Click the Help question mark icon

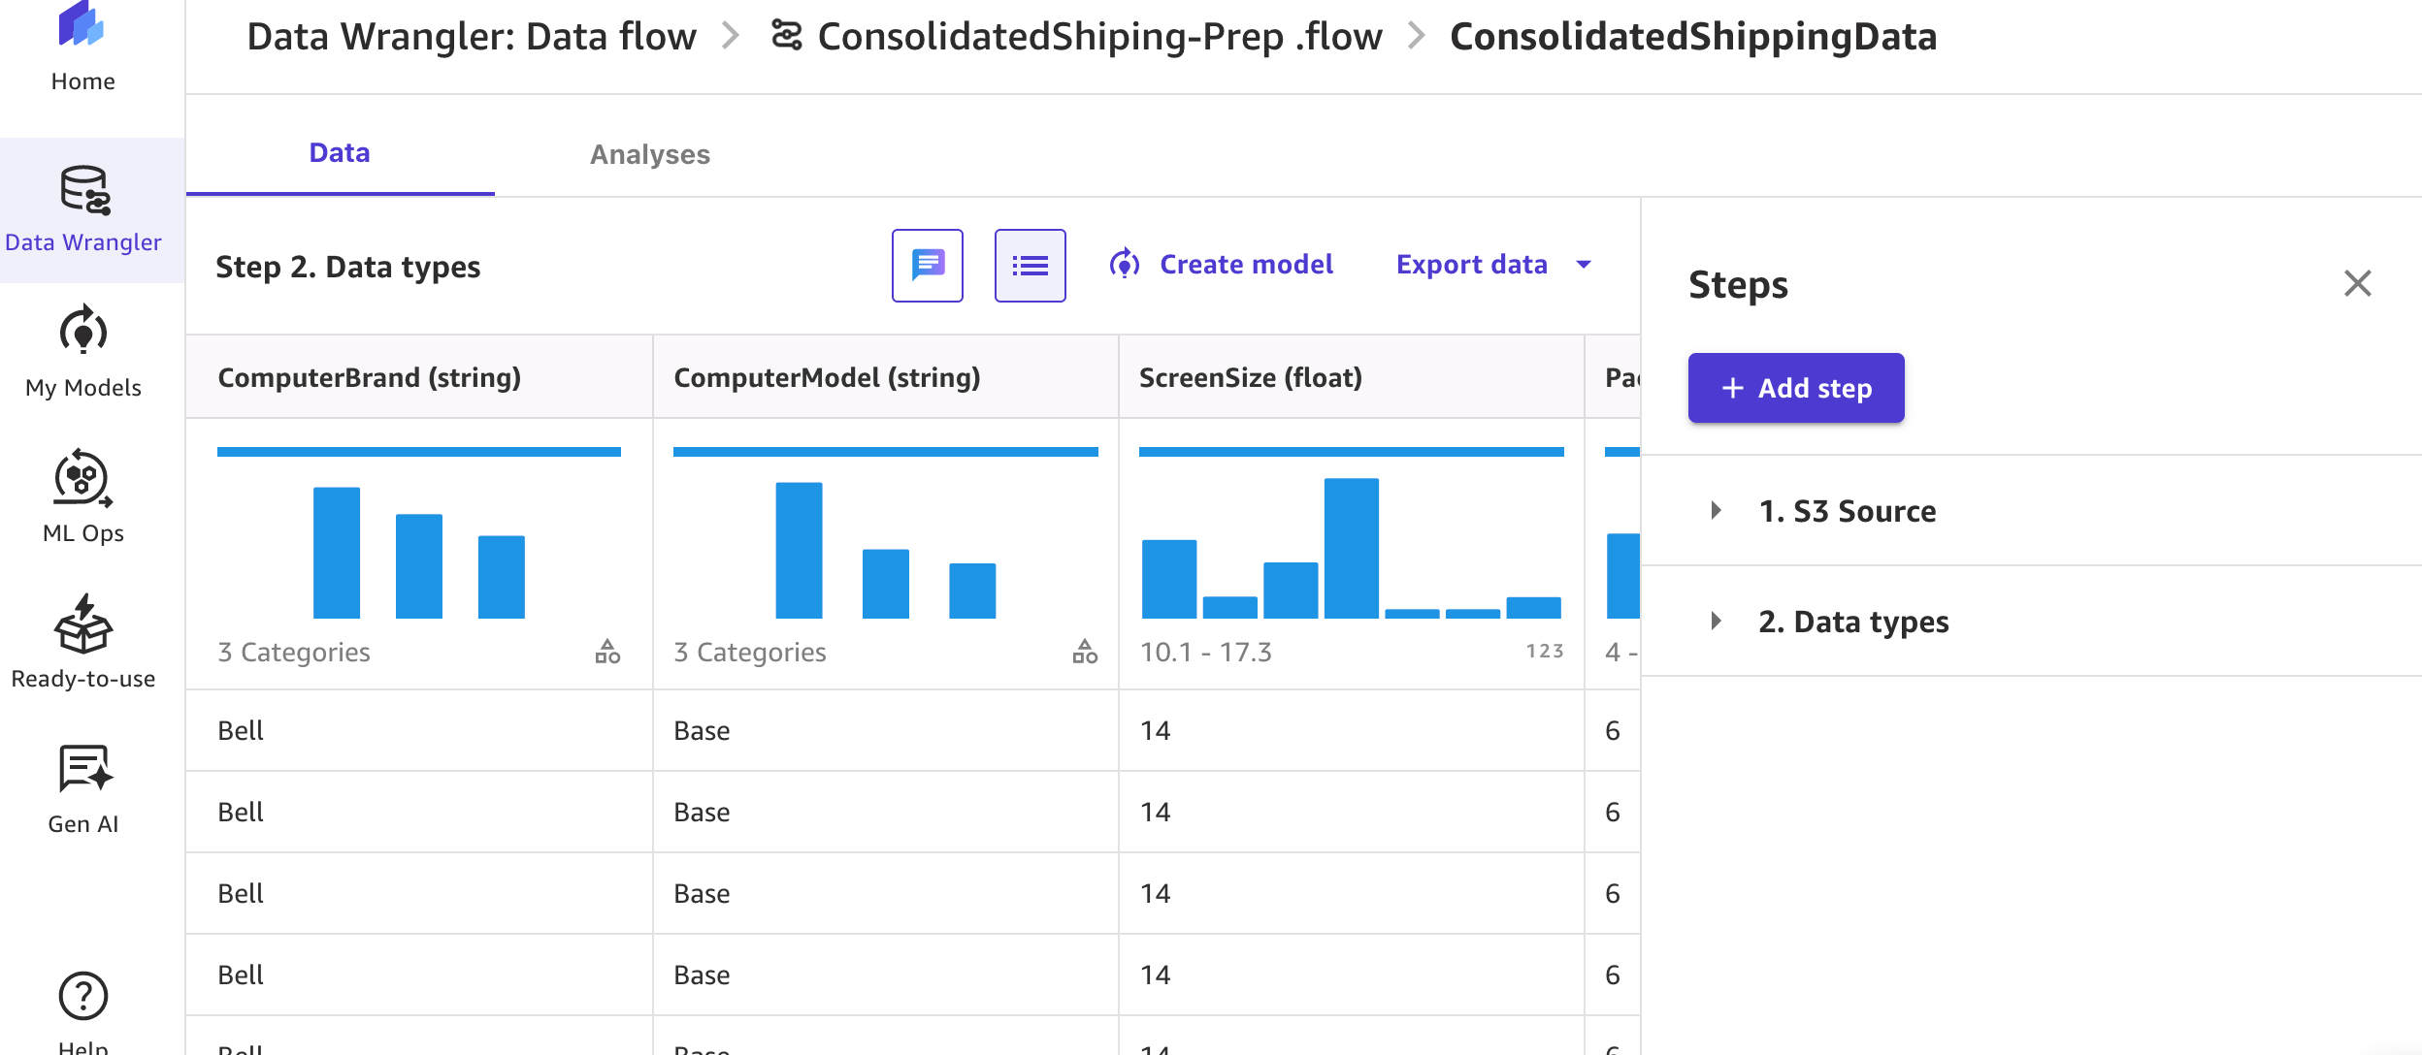83,997
